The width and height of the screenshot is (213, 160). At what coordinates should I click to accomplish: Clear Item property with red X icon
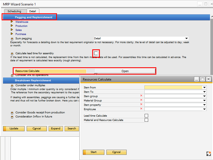[141, 105]
